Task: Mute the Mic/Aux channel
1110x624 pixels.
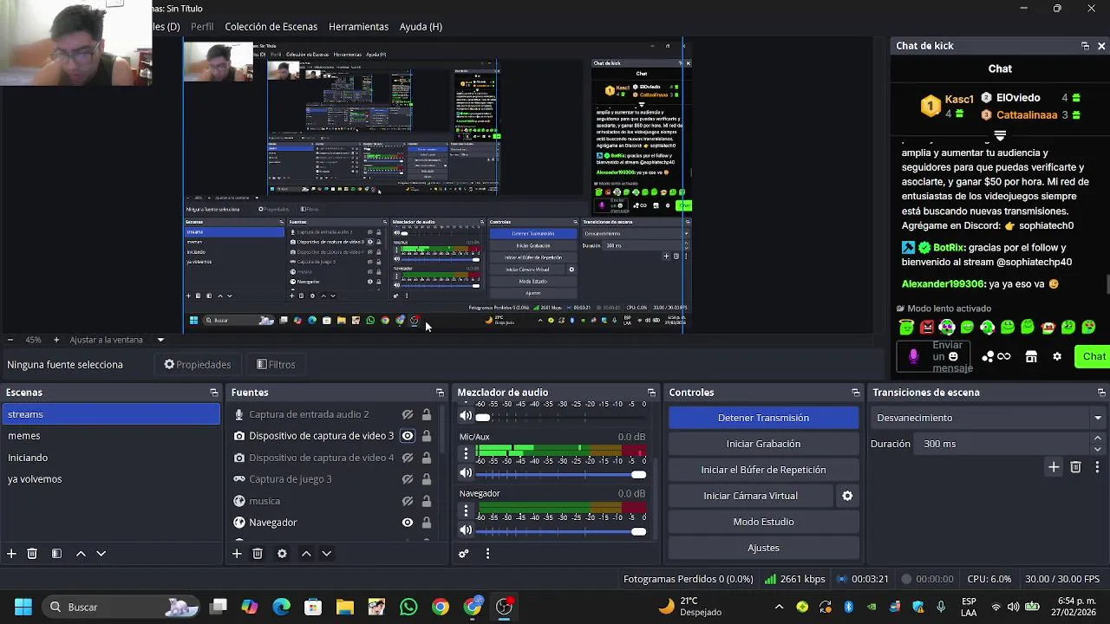Action: click(x=466, y=473)
